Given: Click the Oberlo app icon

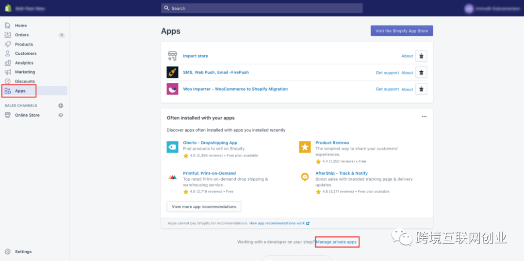Looking at the screenshot, I should pos(172,147).
